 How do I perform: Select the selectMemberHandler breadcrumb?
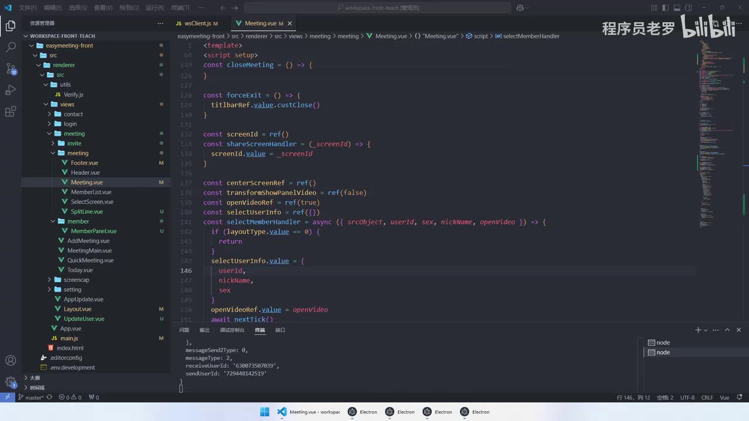pyautogui.click(x=527, y=36)
